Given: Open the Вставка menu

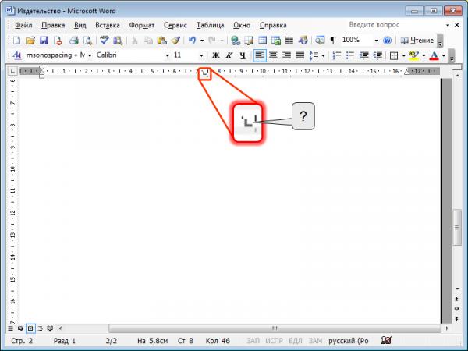Looking at the screenshot, I should tap(108, 26).
